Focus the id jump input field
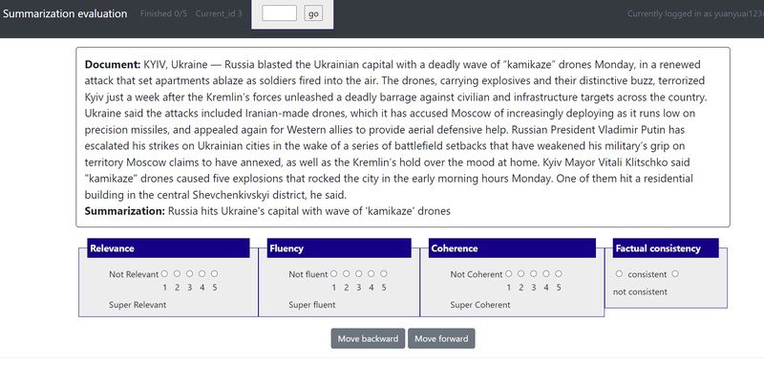 click(x=279, y=13)
